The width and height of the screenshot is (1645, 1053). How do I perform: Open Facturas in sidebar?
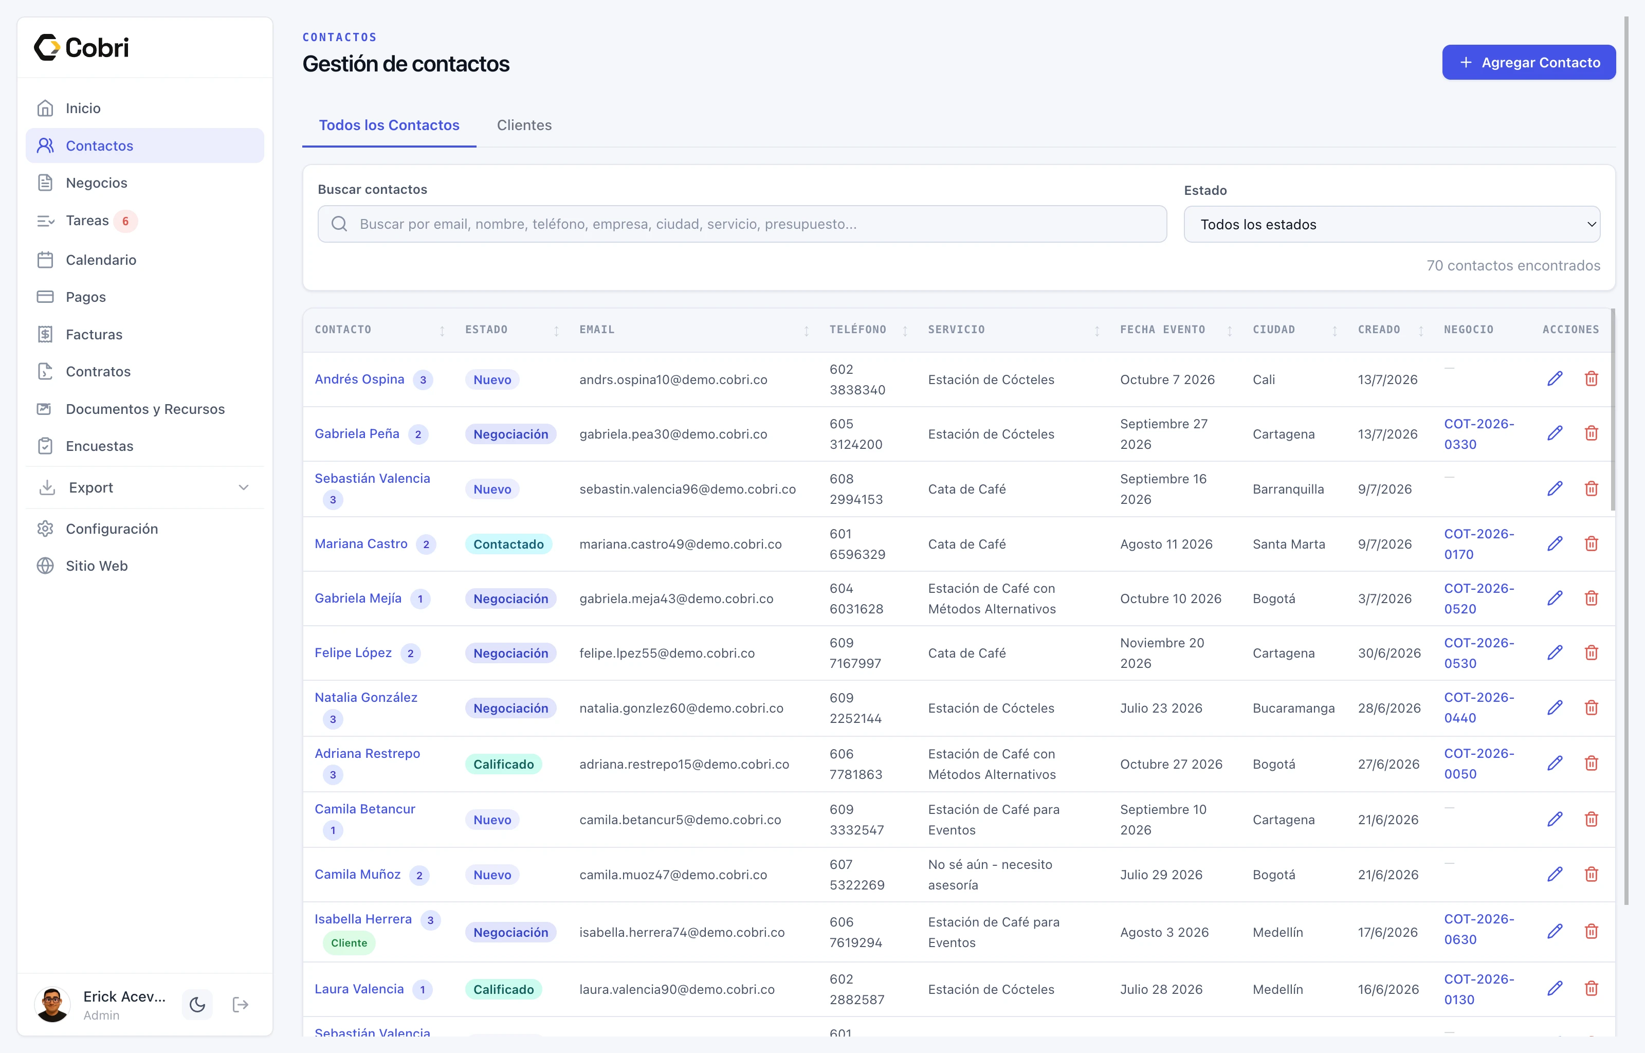(145, 334)
